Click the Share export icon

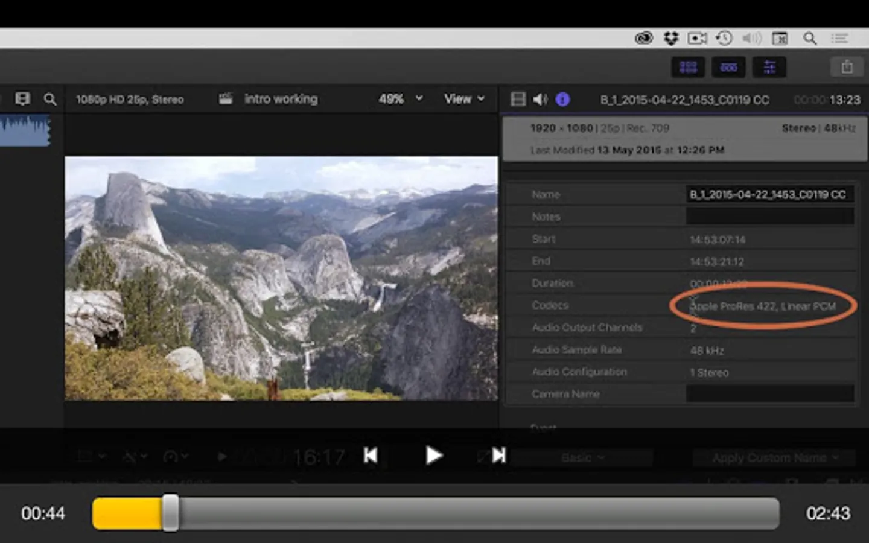pos(847,67)
